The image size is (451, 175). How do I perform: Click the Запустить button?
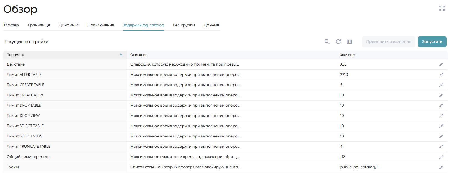tap(432, 42)
